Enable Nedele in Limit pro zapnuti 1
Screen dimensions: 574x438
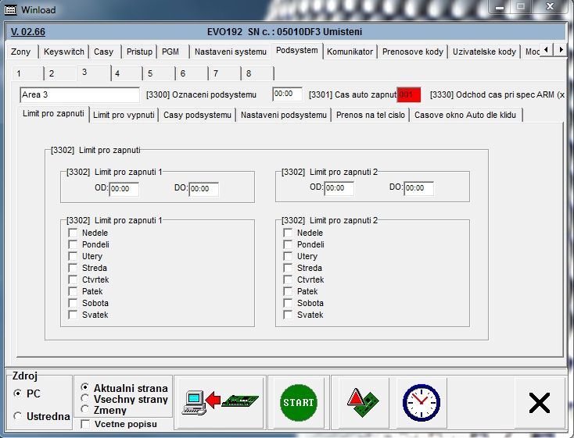point(73,233)
